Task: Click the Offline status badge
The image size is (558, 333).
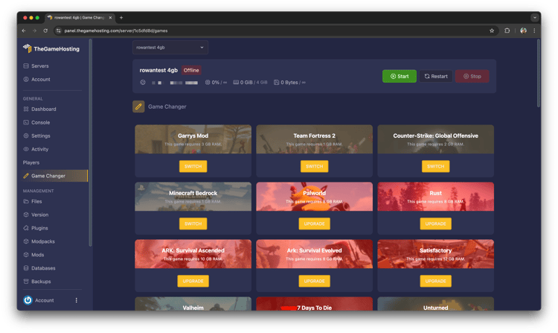Action: coord(191,70)
